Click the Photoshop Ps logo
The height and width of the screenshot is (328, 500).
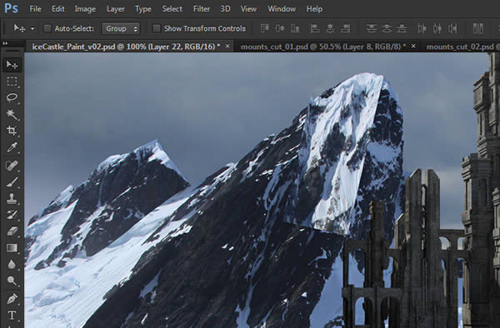pos(11,8)
